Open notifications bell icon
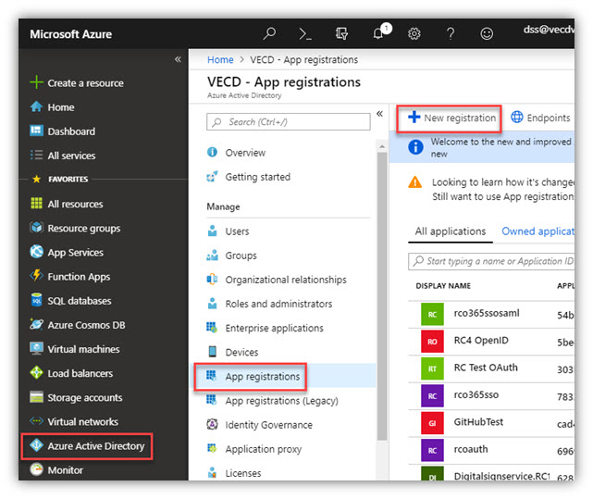The image size is (593, 499). pyautogui.click(x=379, y=33)
